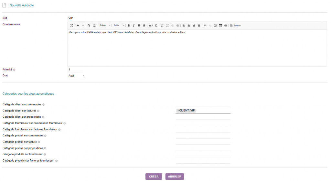Center-align the note text
Viewport: 331px width, 181px height.
[189, 26]
